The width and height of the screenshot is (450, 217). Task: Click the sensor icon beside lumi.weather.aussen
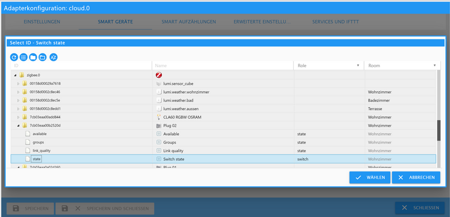click(x=159, y=108)
